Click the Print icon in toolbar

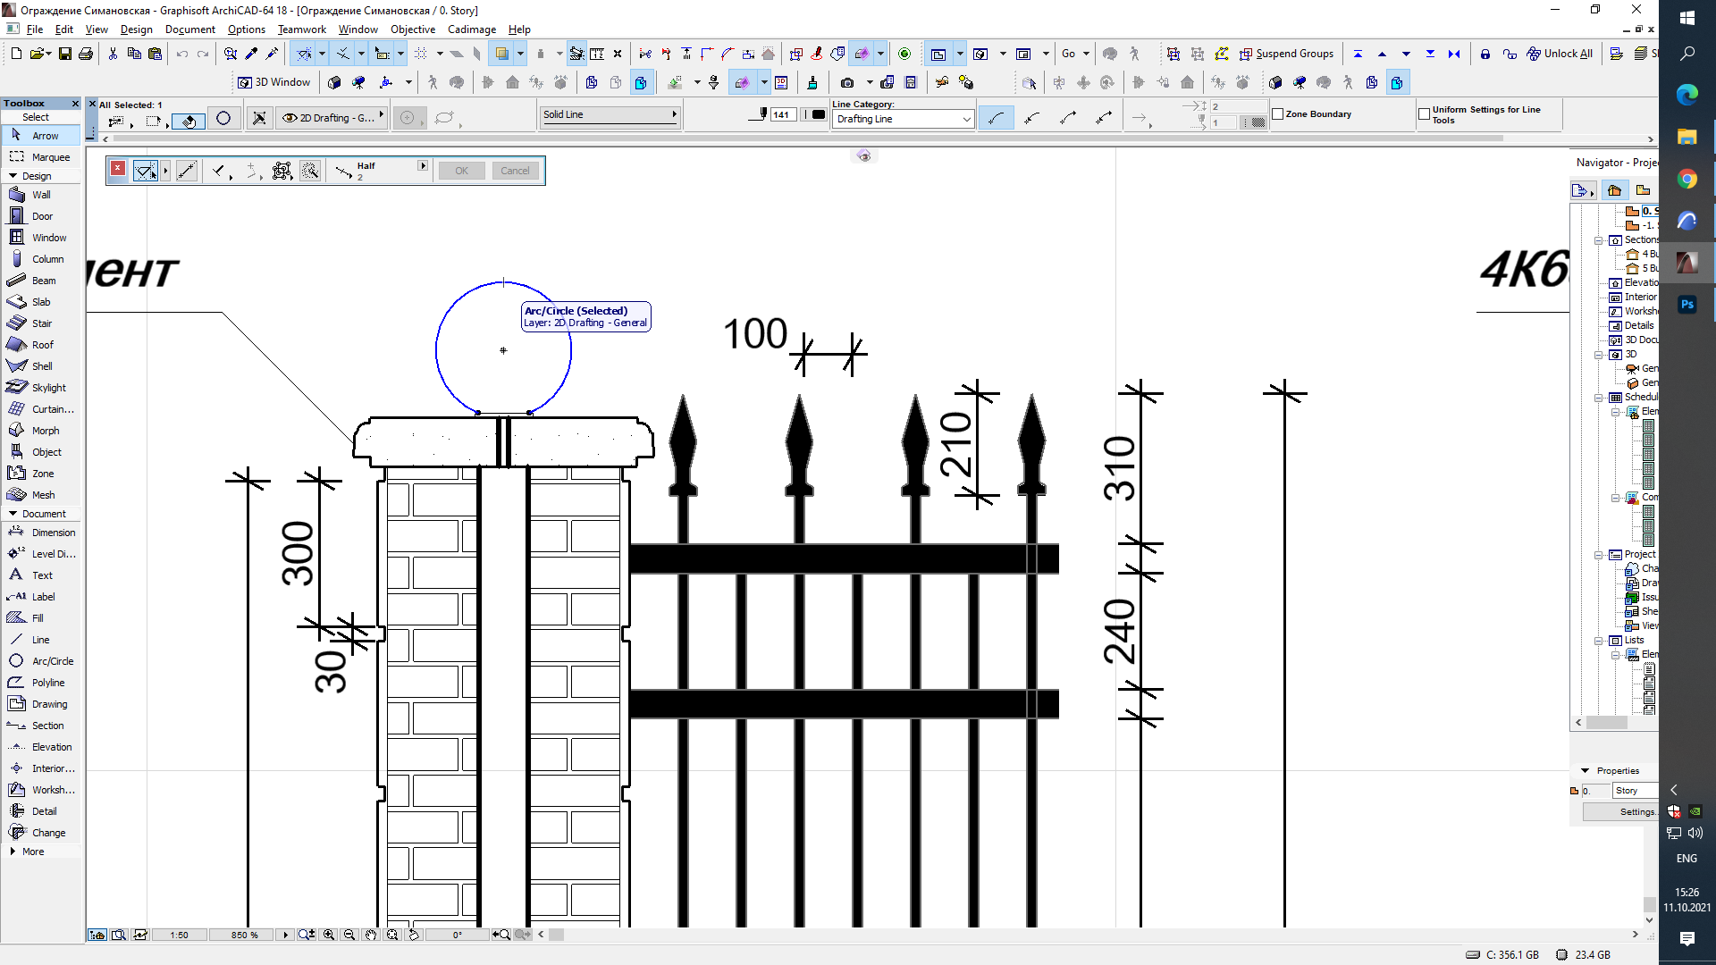click(86, 54)
